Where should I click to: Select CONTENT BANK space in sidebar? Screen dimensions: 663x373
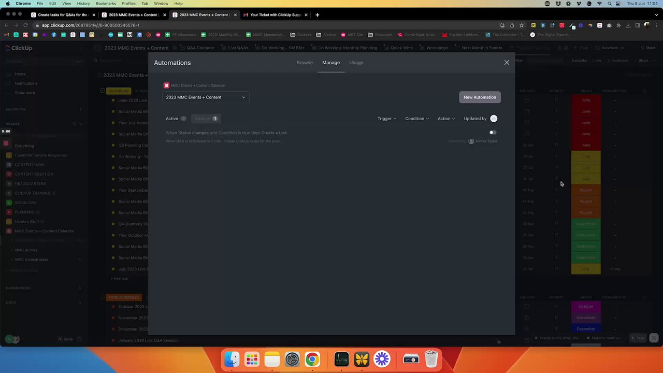click(x=30, y=165)
